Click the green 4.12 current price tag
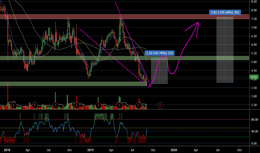This screenshot has width=260, height=153. coord(254,77)
